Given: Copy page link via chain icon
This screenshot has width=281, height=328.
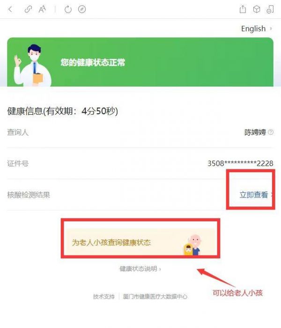Looking at the screenshot, I should tap(28, 9).
